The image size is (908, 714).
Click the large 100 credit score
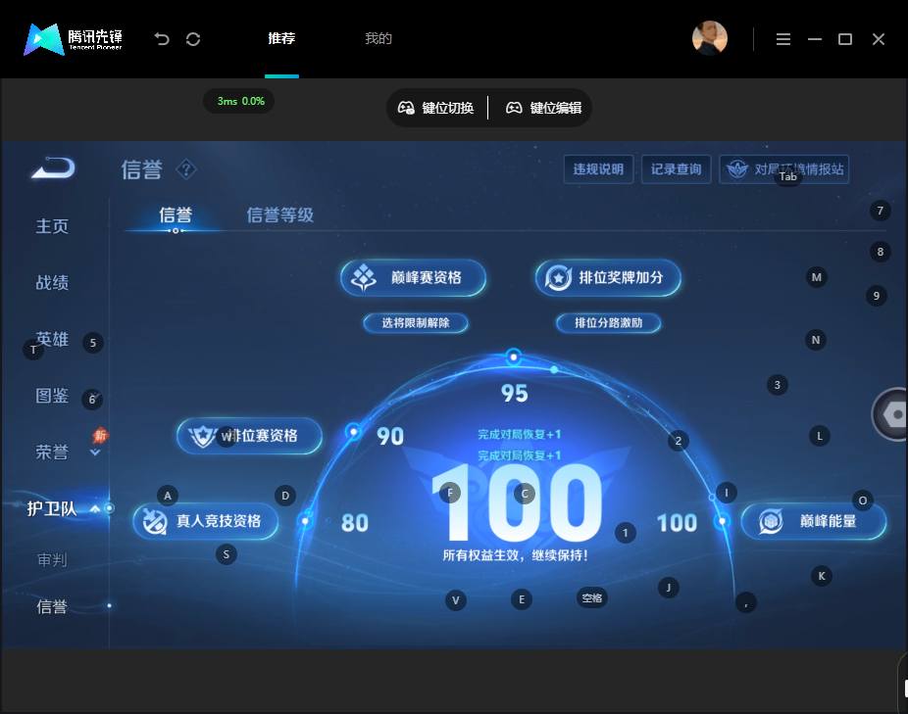517,502
